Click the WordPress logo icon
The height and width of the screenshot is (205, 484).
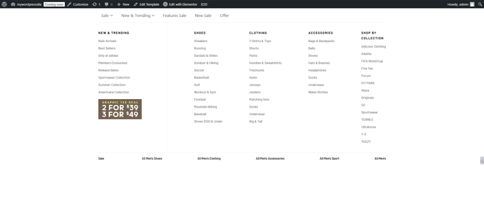[4, 4]
